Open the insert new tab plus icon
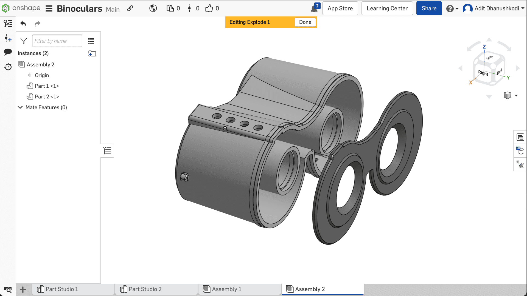 (x=23, y=289)
